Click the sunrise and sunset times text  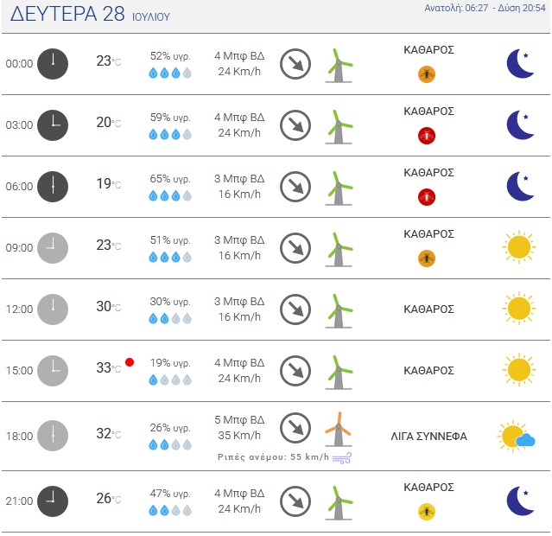point(485,8)
